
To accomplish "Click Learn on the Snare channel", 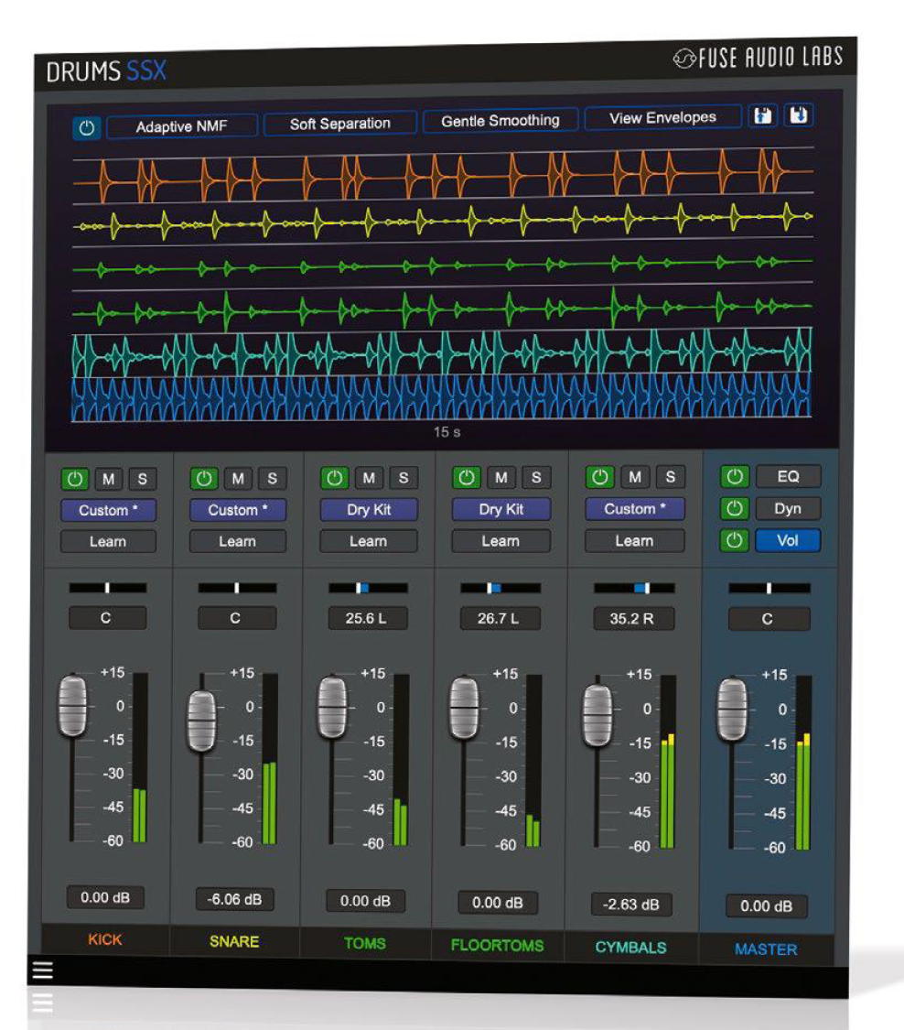I will coord(238,541).
